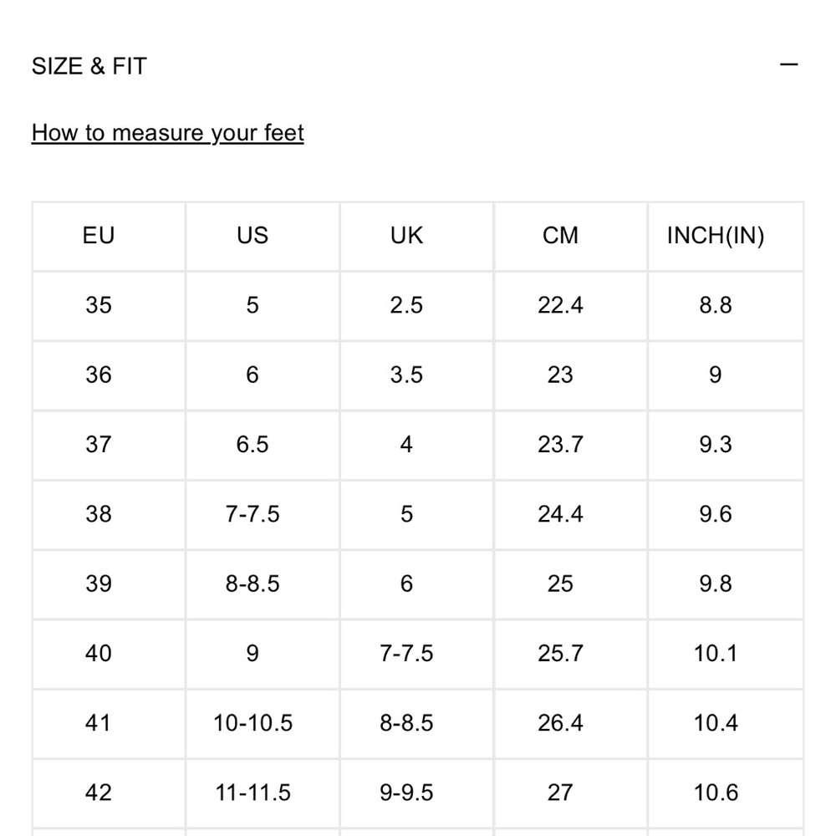Select the CM column header
836x836 pixels.
(560, 236)
